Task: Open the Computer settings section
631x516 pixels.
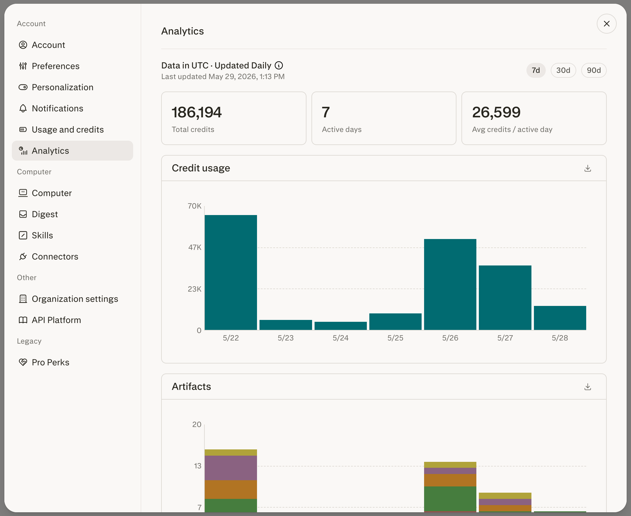Action: (72, 193)
